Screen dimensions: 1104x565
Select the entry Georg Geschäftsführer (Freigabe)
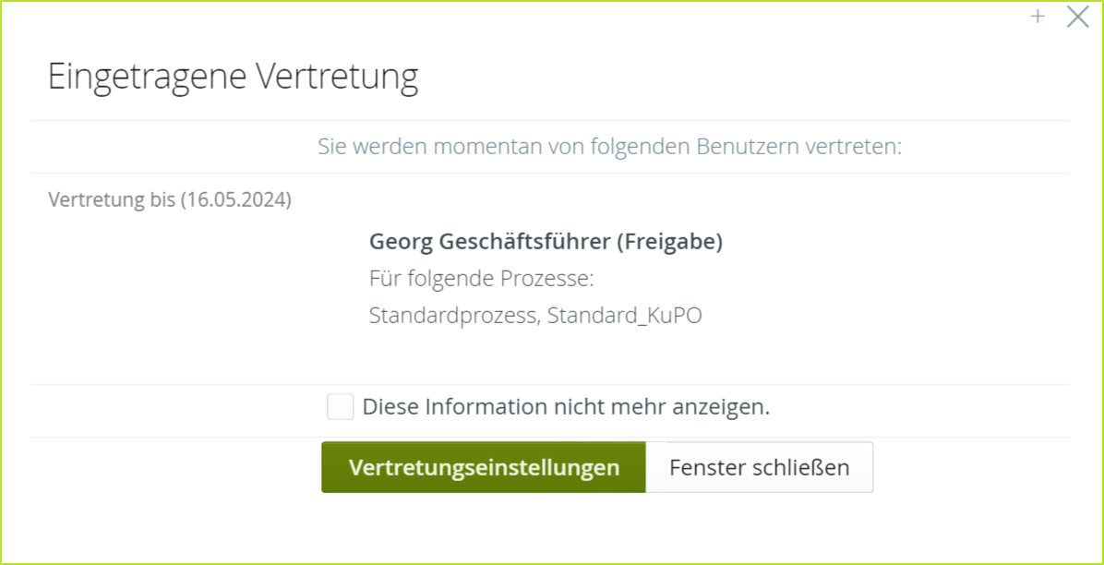pos(546,241)
